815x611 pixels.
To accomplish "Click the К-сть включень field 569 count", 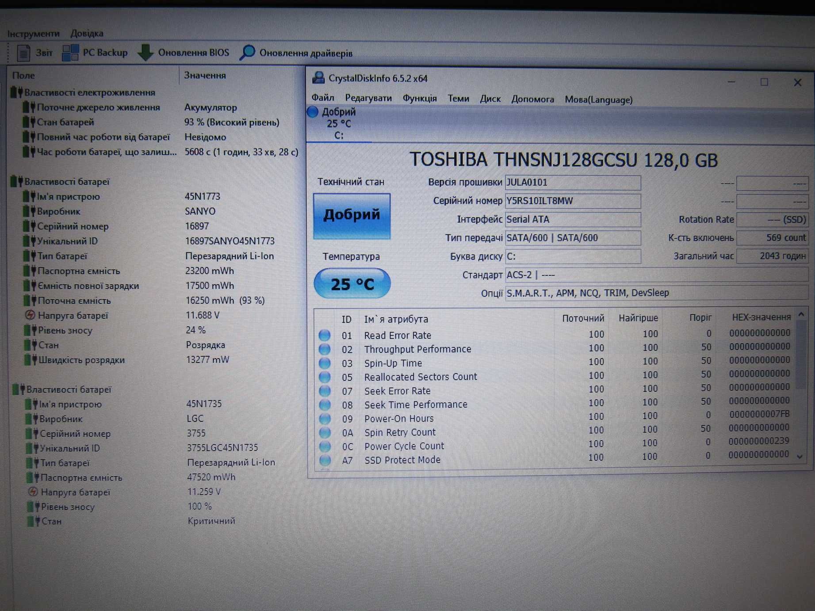I will tap(772, 237).
